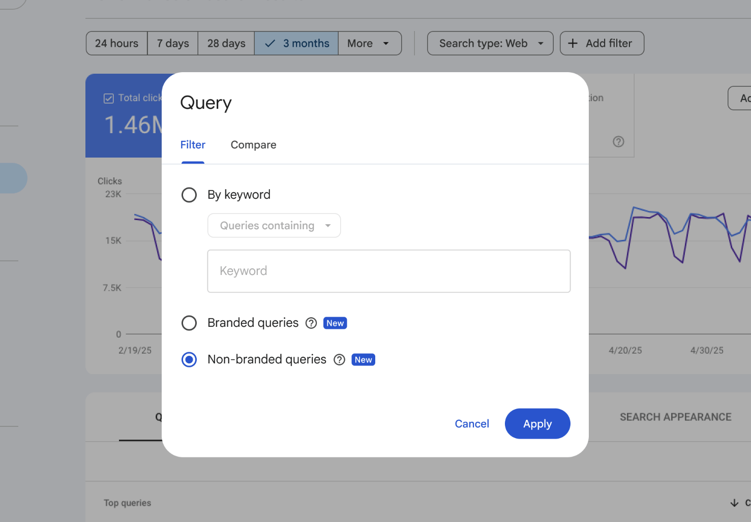Select the Non-branded queries radio button
The width and height of the screenshot is (751, 522).
189,359
